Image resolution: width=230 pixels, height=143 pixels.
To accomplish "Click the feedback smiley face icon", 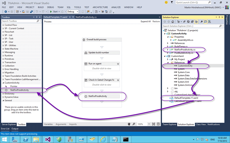I will [166, 2].
